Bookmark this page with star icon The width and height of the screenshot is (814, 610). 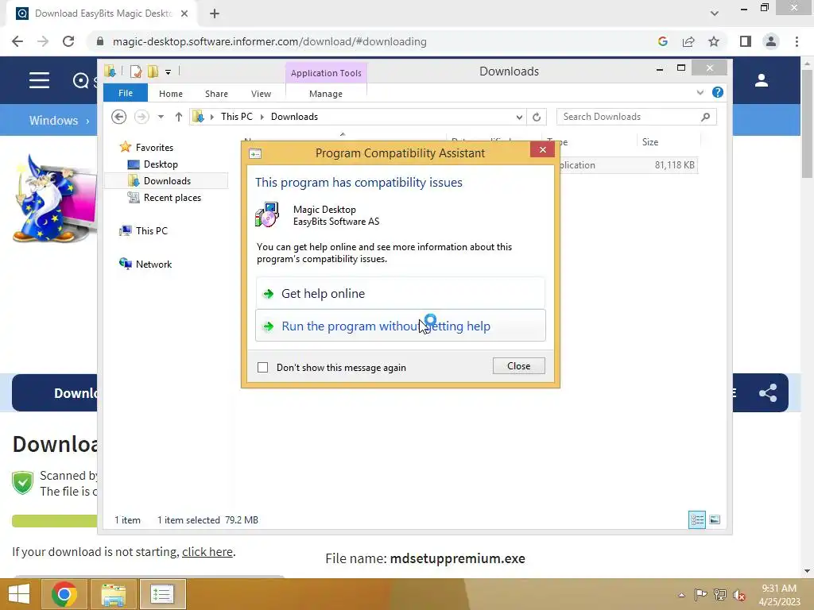714,41
